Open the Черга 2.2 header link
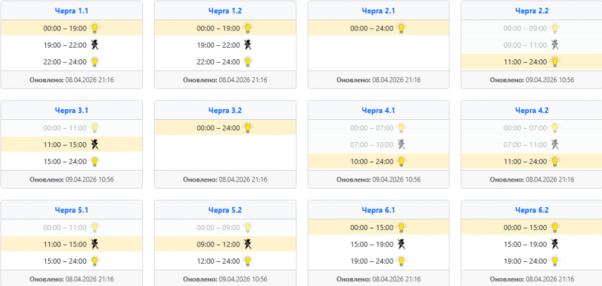 coord(531,11)
